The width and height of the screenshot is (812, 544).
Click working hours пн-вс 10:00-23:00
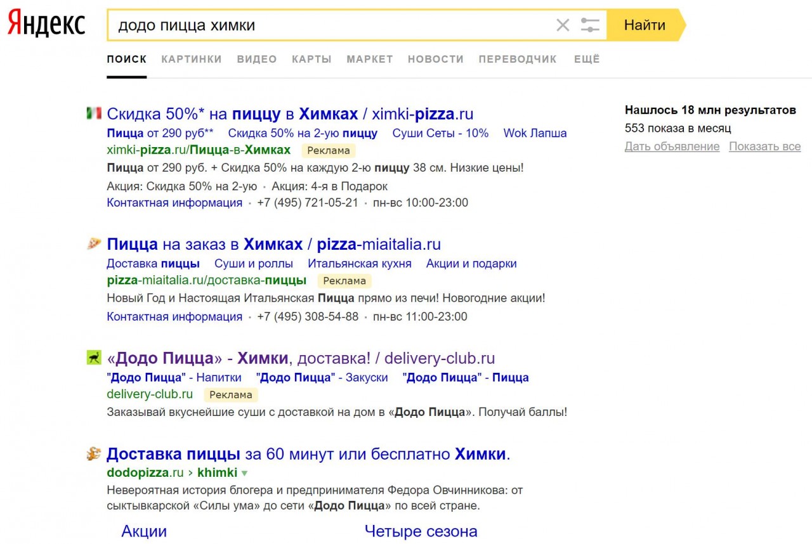click(421, 203)
